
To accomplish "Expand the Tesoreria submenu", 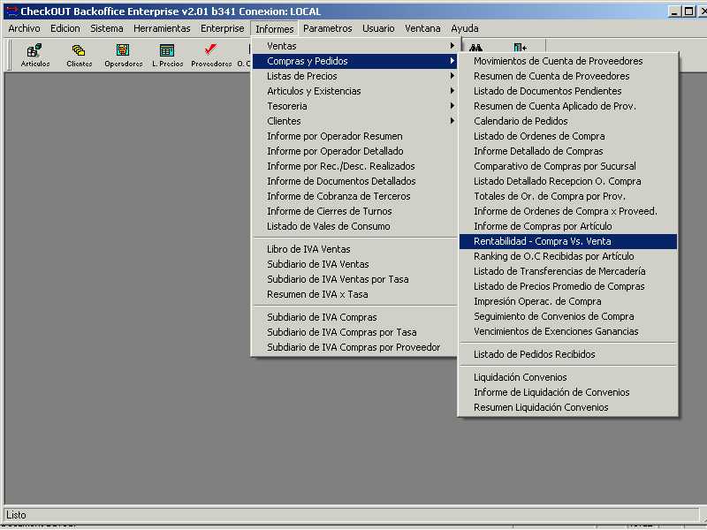I will point(354,106).
